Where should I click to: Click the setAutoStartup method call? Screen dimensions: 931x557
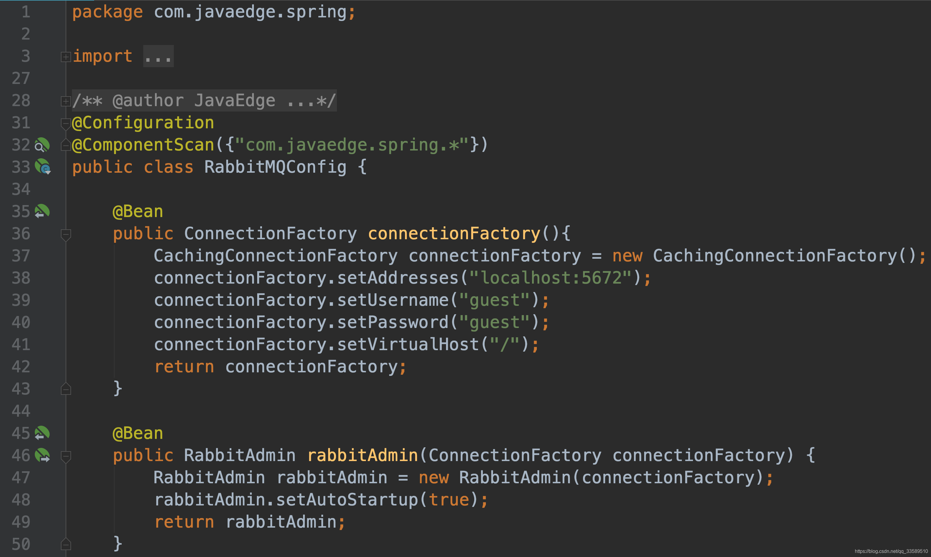click(347, 500)
